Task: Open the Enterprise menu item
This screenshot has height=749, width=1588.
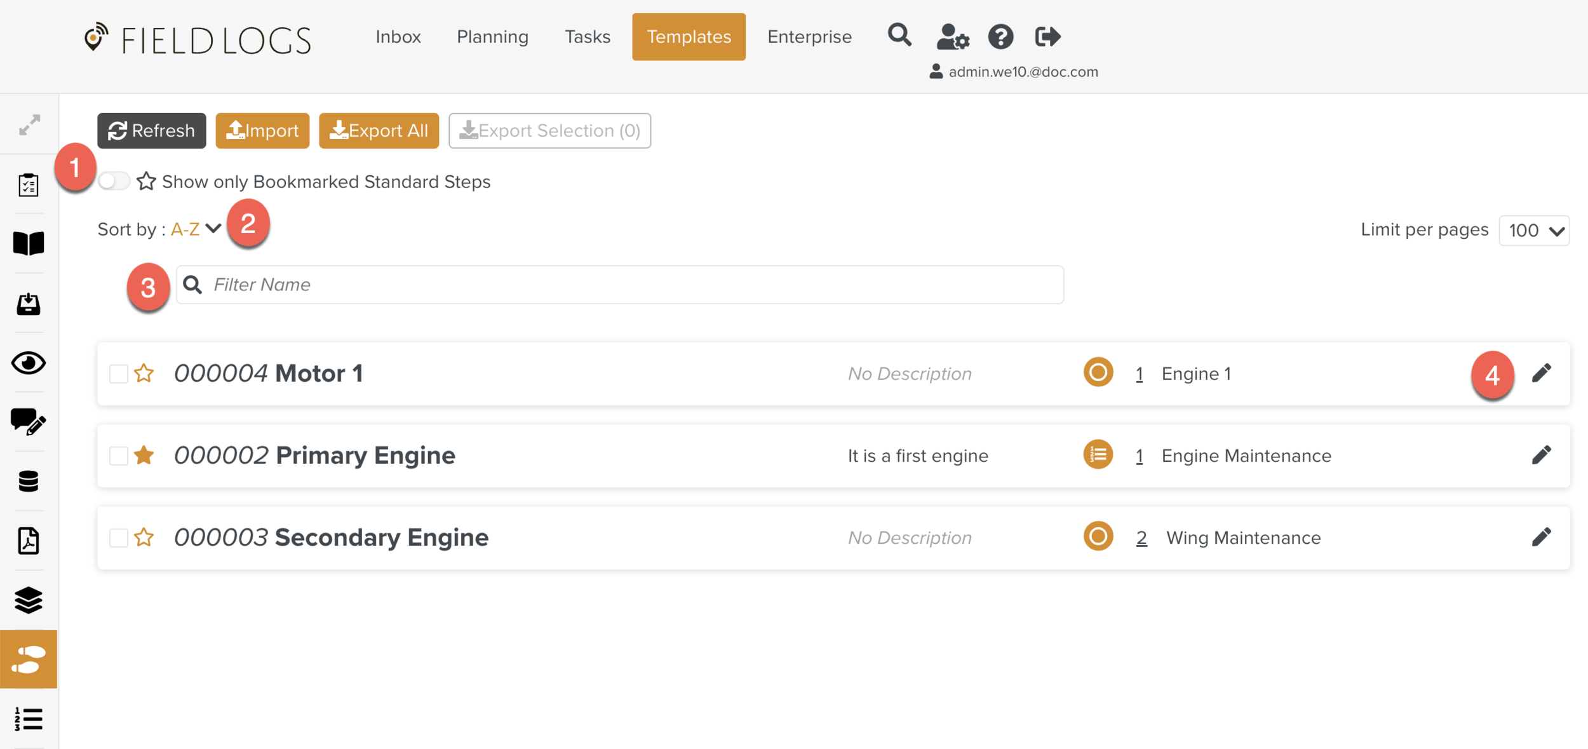Action: coord(809,37)
